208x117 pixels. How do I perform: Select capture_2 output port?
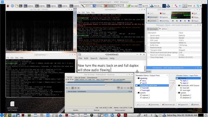146,97
